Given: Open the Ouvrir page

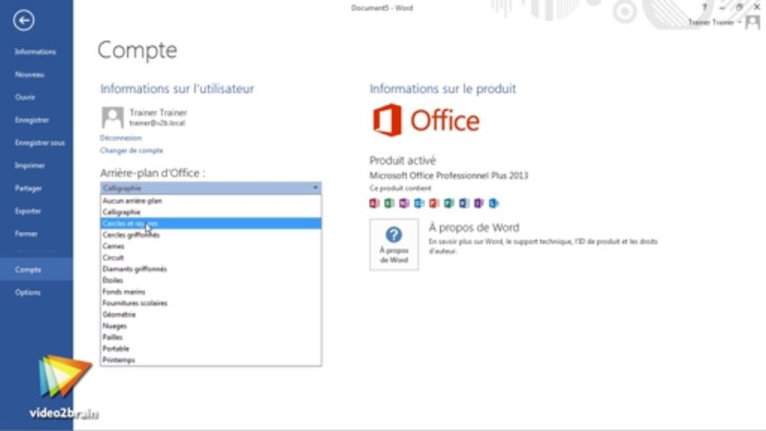Looking at the screenshot, I should click(36, 98).
